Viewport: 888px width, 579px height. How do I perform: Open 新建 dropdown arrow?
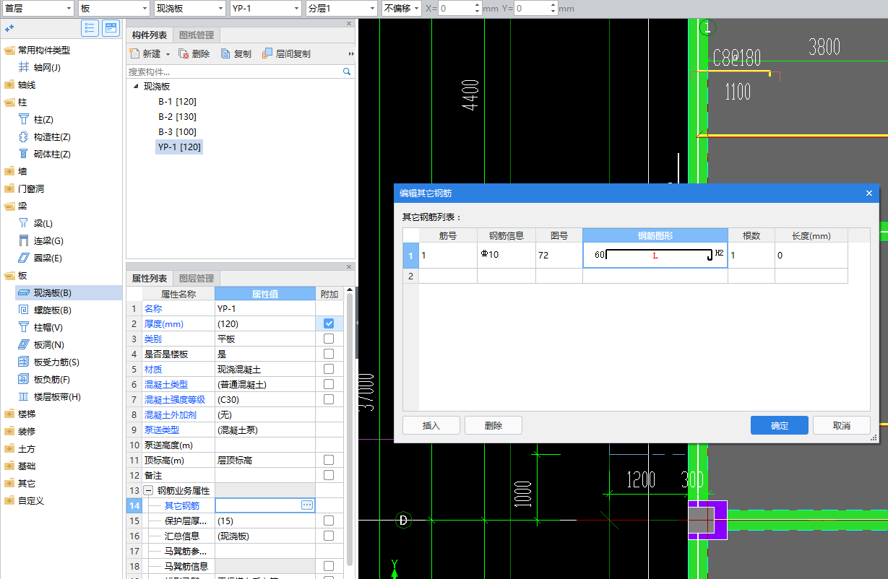click(x=168, y=54)
